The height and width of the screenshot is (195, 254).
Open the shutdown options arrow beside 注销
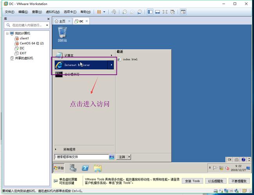pos(129,157)
